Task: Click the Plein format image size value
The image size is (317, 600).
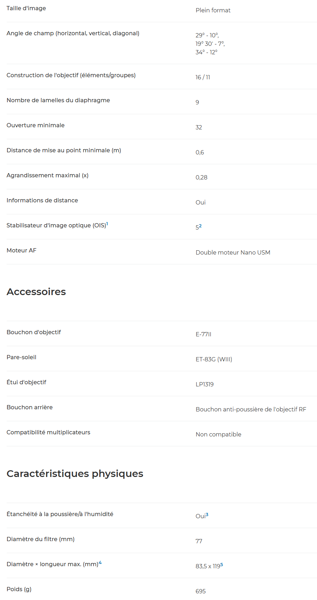Action: 213,10
